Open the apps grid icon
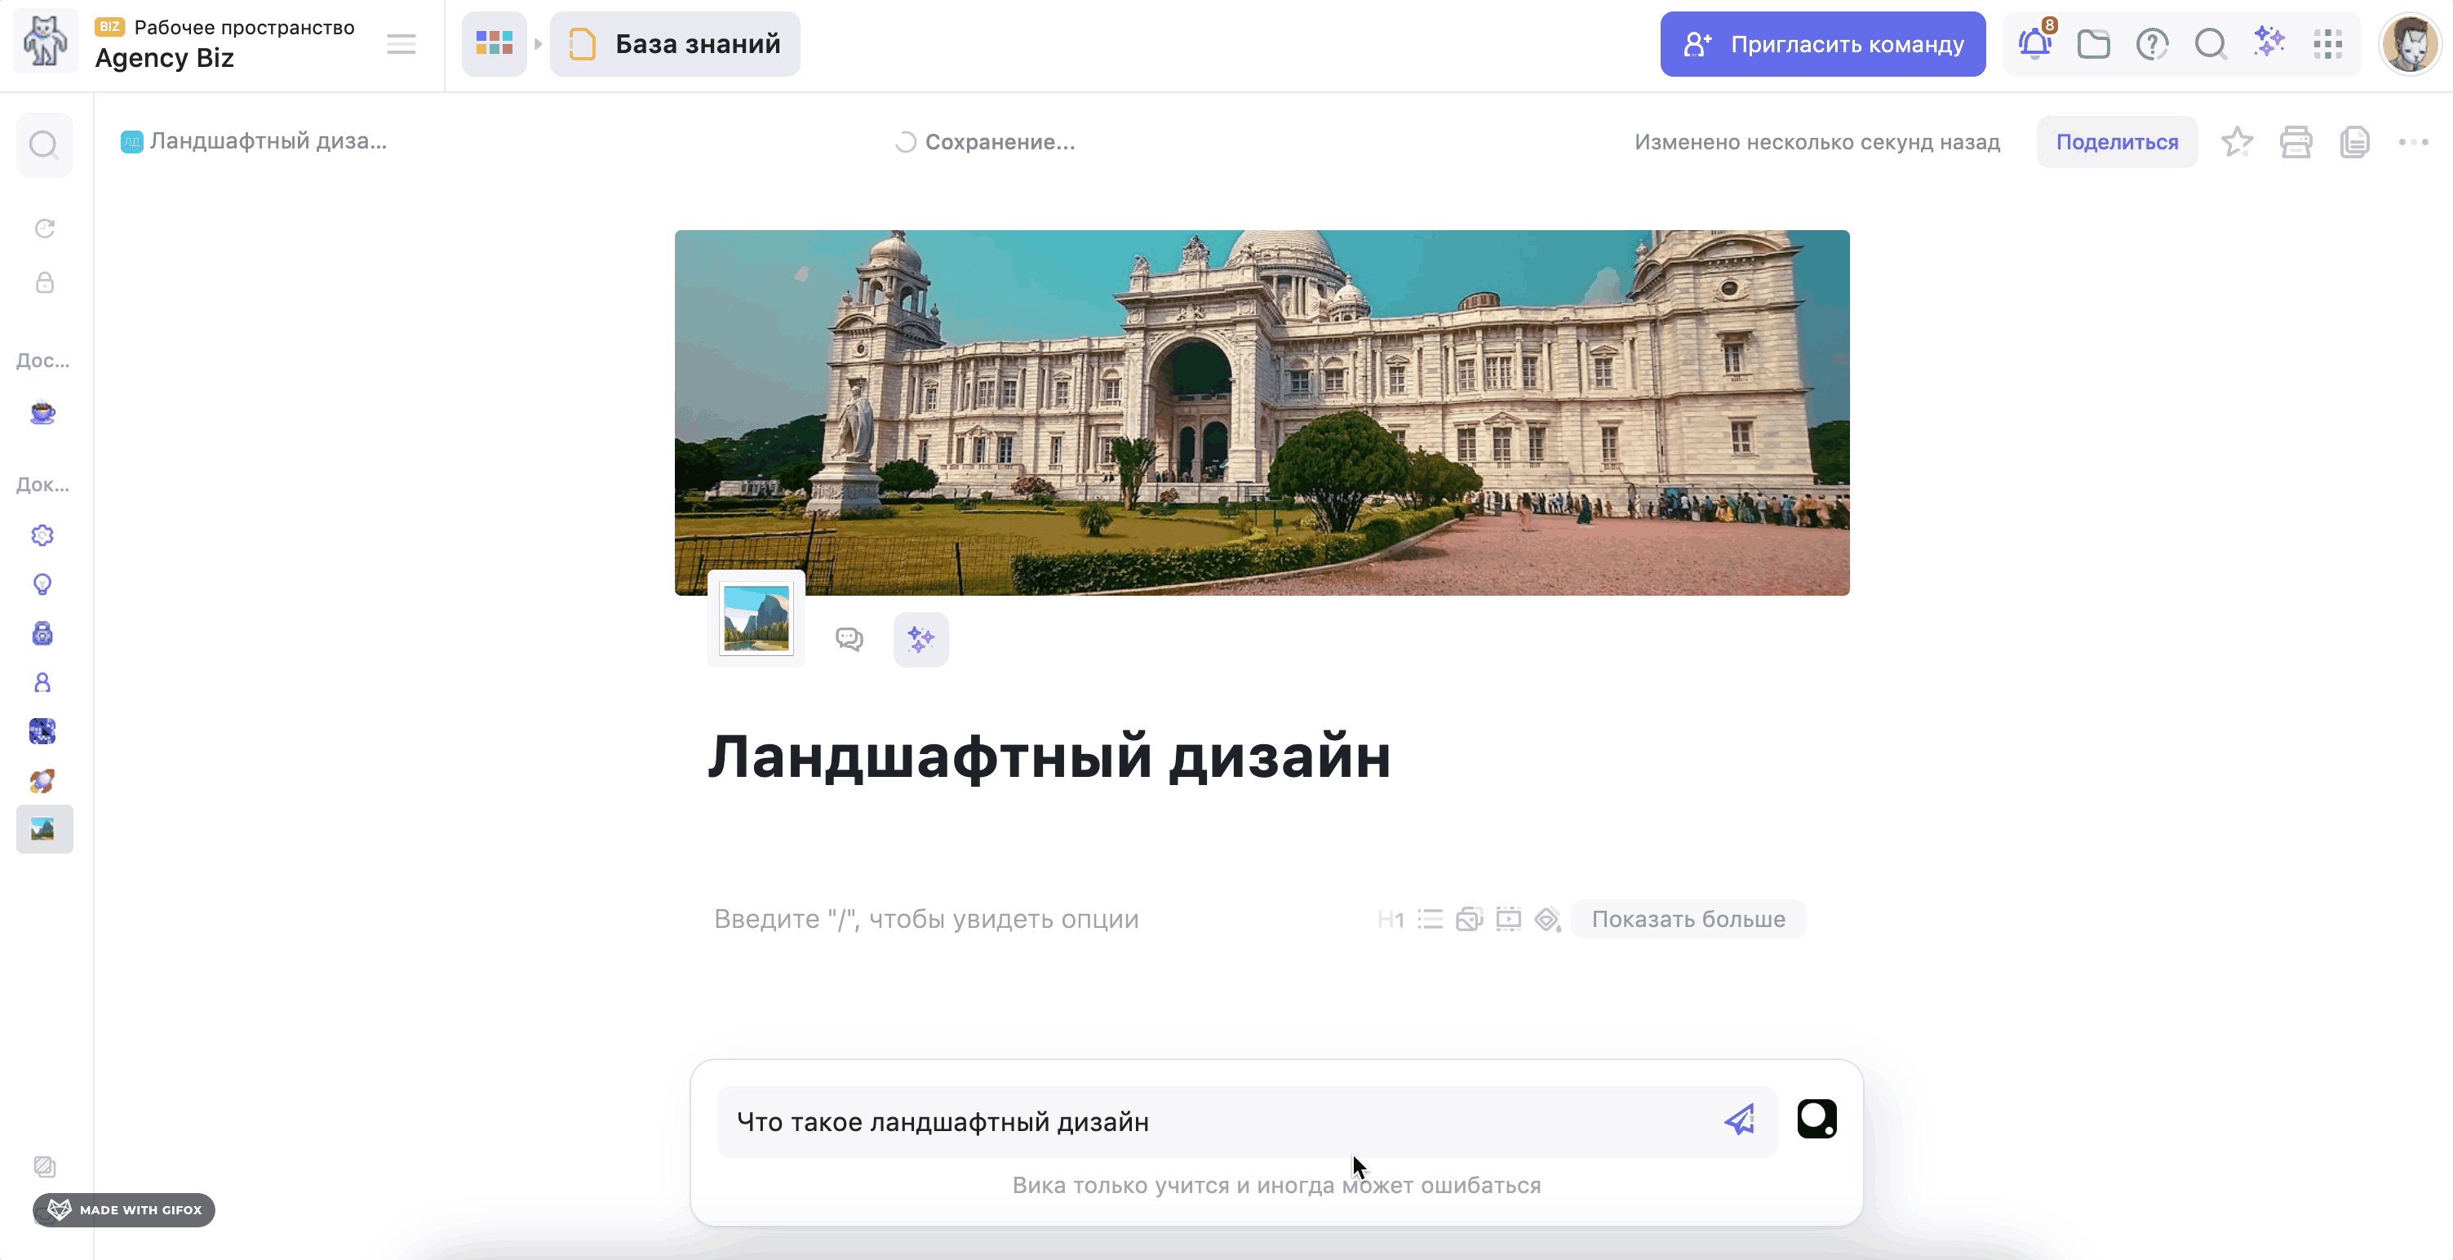 pos(2327,44)
